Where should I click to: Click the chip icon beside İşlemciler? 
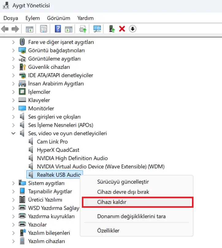(22, 92)
